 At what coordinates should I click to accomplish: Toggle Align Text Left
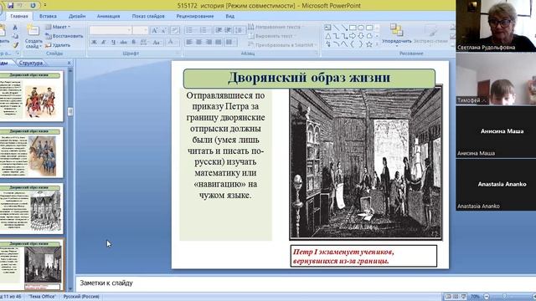pyautogui.click(x=189, y=43)
